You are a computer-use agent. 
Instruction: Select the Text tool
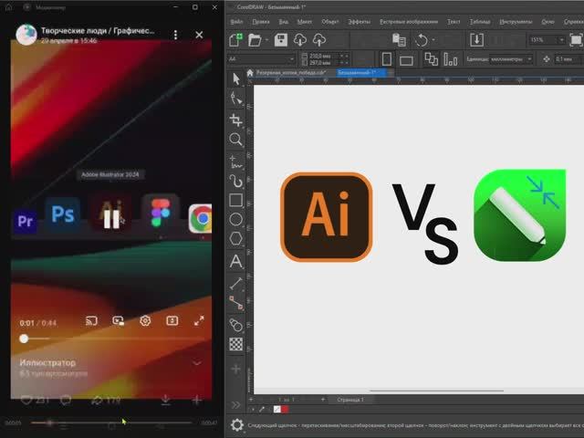click(x=235, y=261)
